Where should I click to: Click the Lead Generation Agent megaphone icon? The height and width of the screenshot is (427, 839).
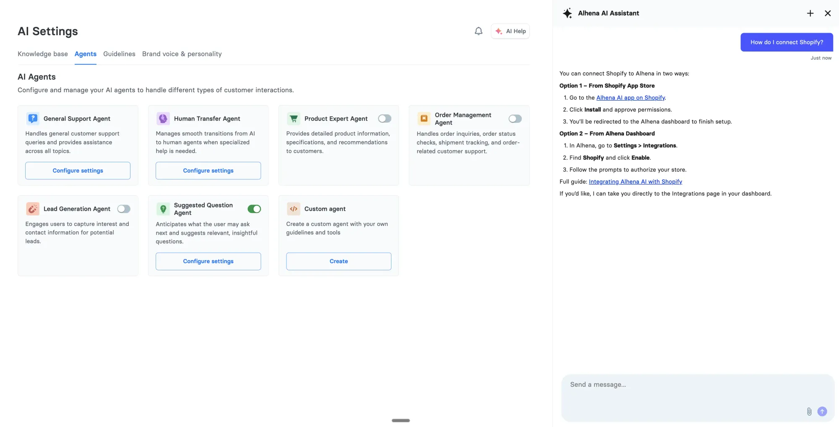coord(33,209)
